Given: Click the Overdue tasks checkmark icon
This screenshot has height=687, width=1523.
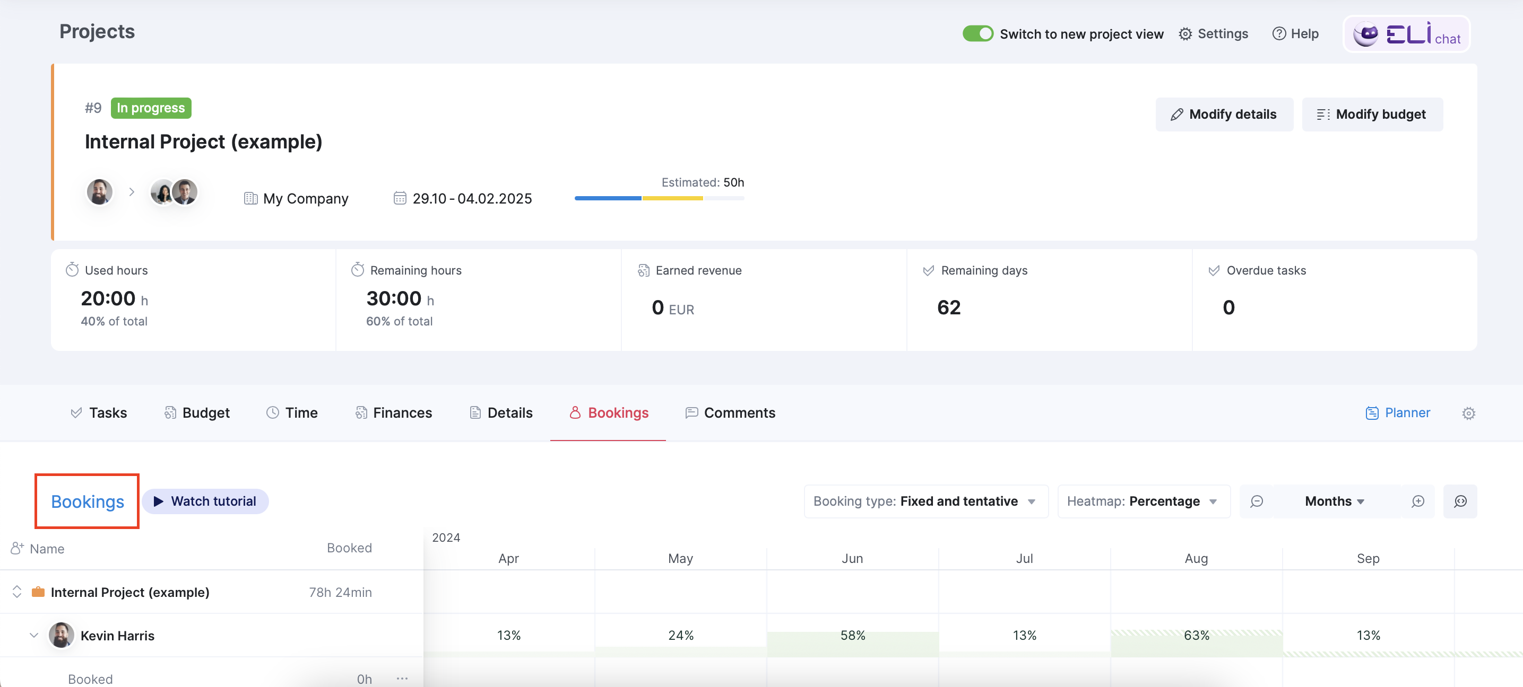Looking at the screenshot, I should coord(1214,270).
